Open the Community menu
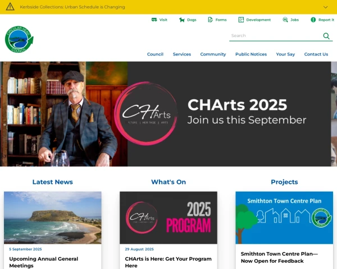 click(x=213, y=54)
